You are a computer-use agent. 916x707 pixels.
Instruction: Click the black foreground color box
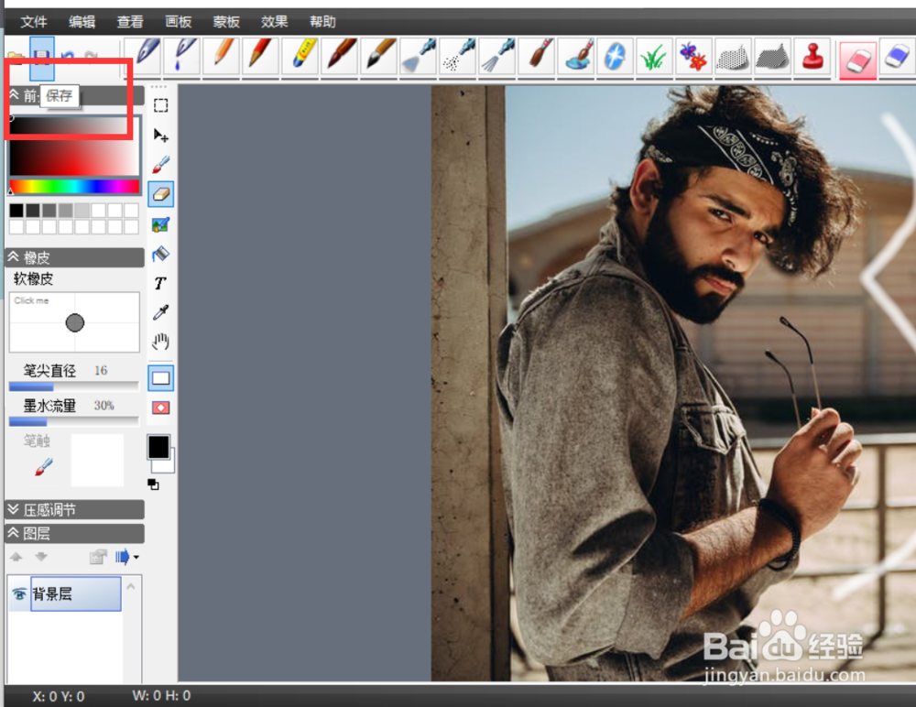pyautogui.click(x=158, y=447)
